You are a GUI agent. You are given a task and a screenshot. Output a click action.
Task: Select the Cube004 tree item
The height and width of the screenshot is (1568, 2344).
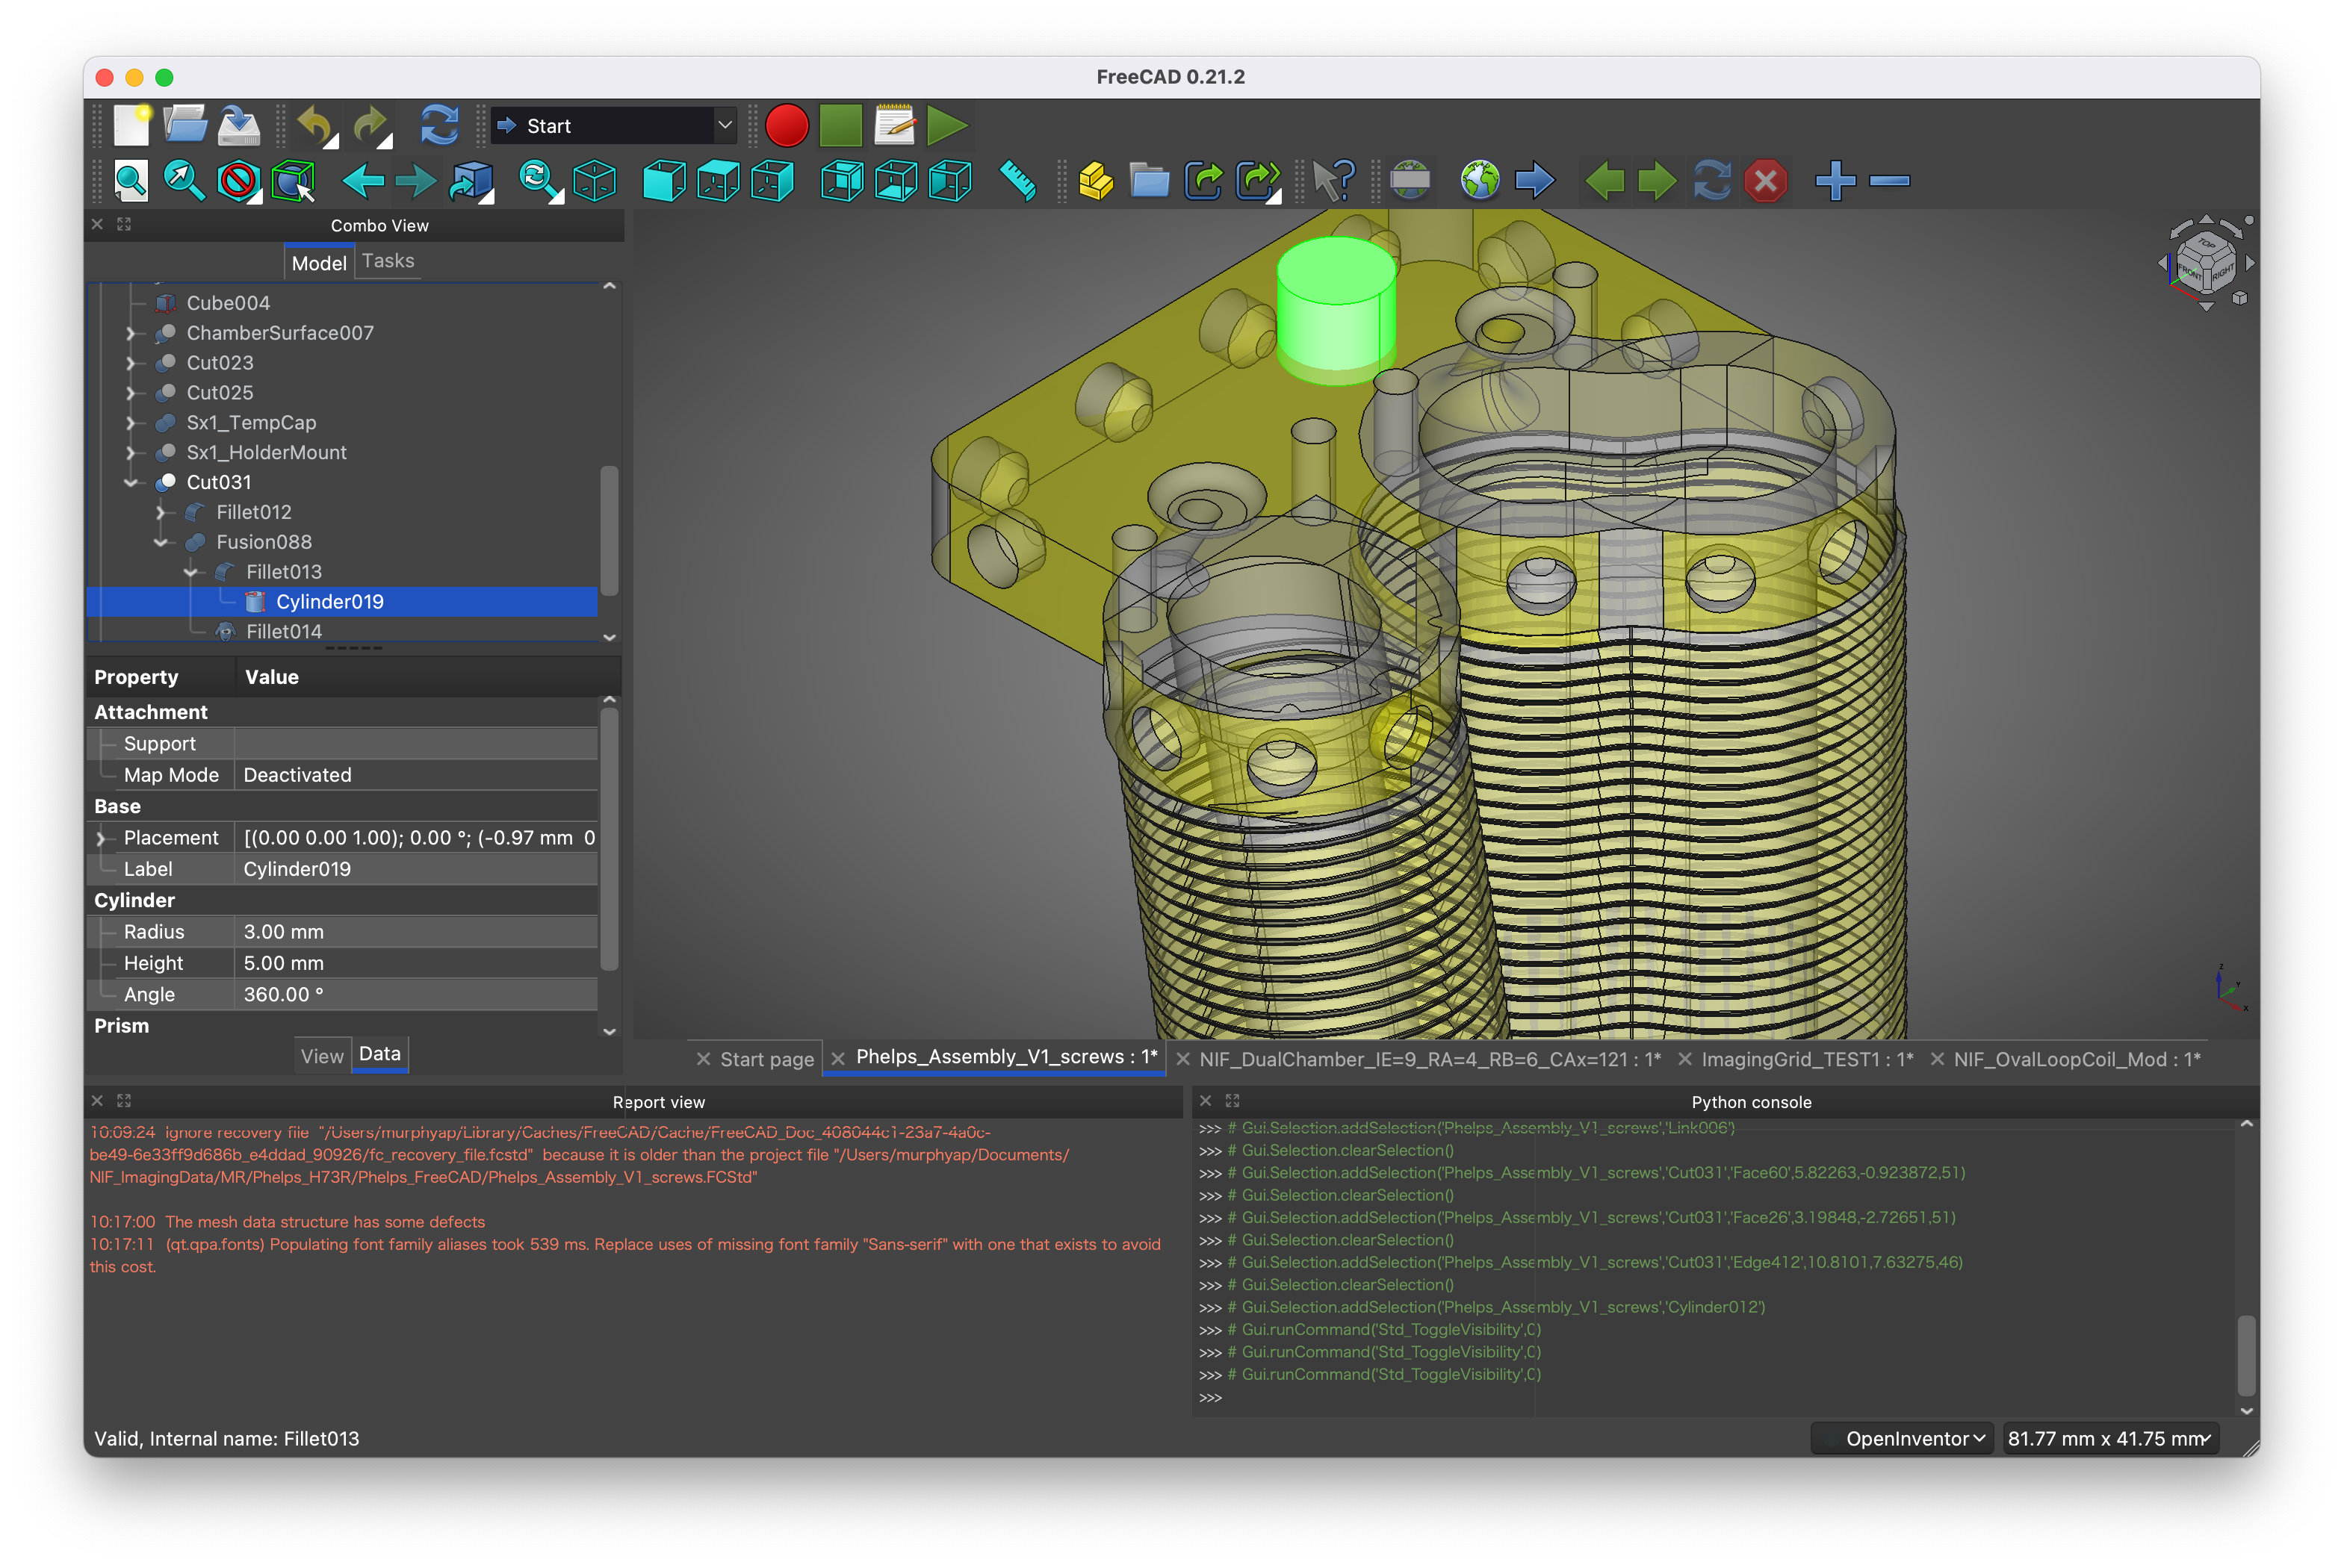pyautogui.click(x=228, y=303)
